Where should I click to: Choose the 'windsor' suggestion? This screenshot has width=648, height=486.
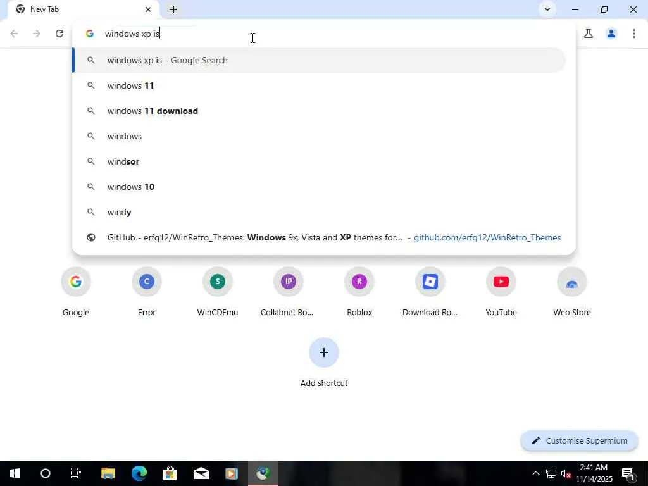coord(319,161)
